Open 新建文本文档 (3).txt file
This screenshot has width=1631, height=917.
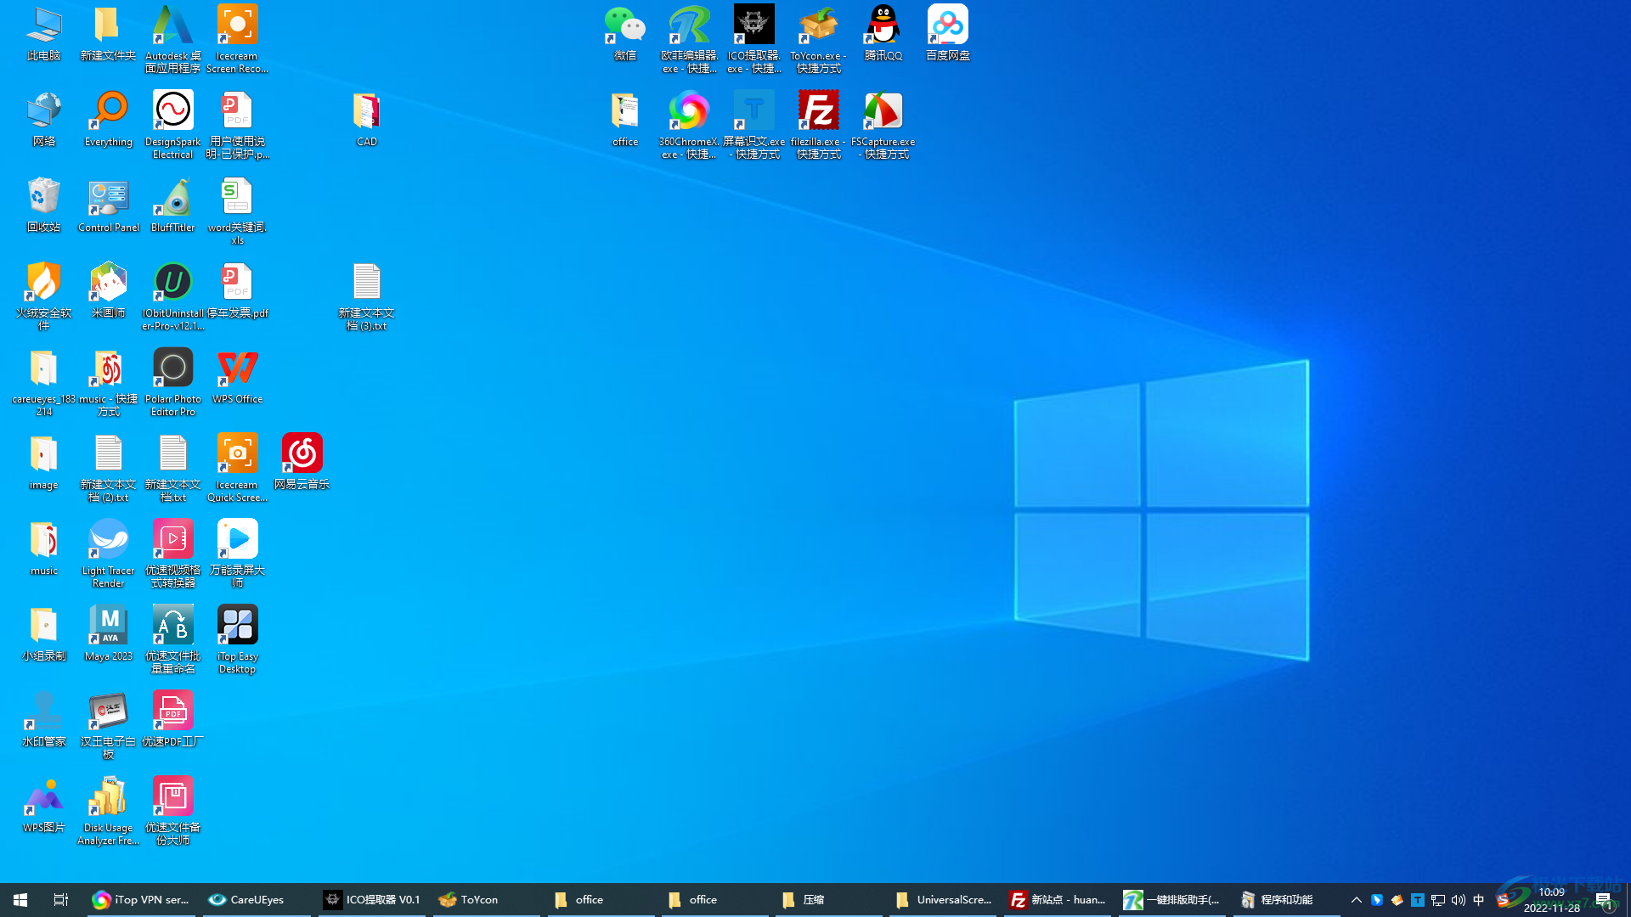366,296
